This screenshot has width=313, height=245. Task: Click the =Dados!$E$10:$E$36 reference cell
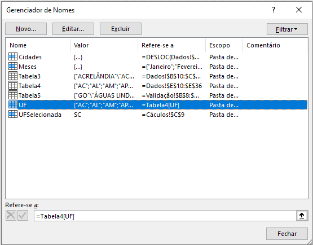[172, 86]
